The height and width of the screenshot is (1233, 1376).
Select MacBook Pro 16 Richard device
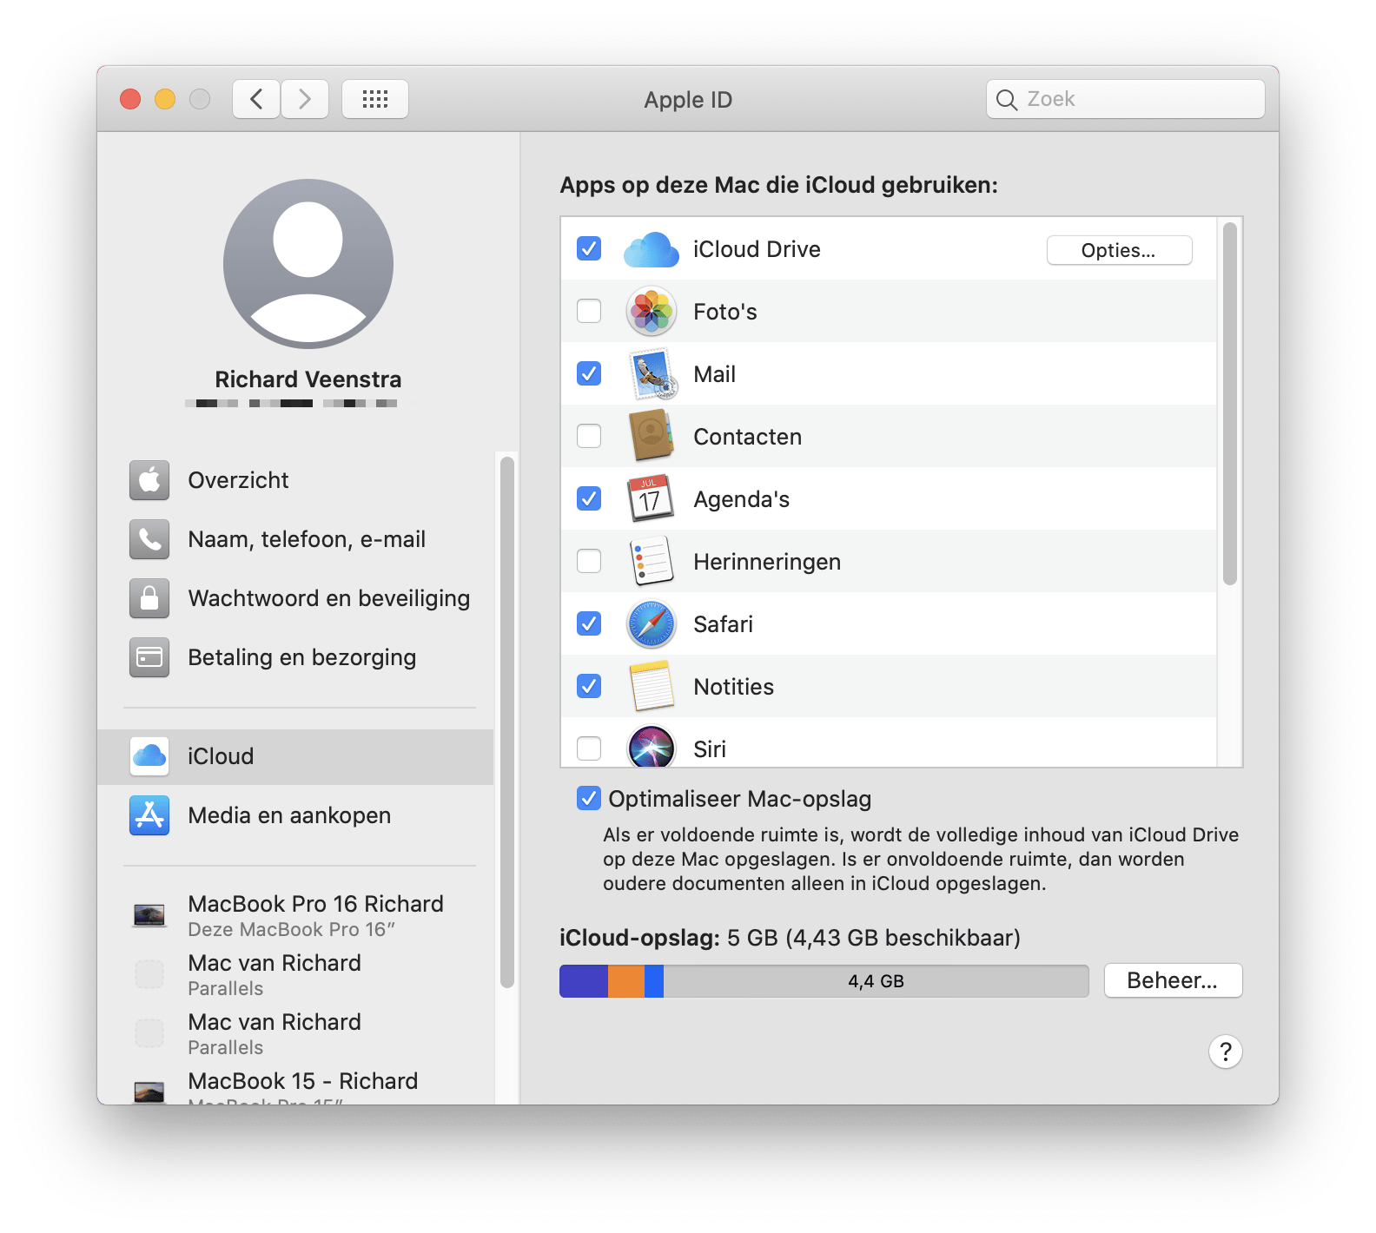295,915
